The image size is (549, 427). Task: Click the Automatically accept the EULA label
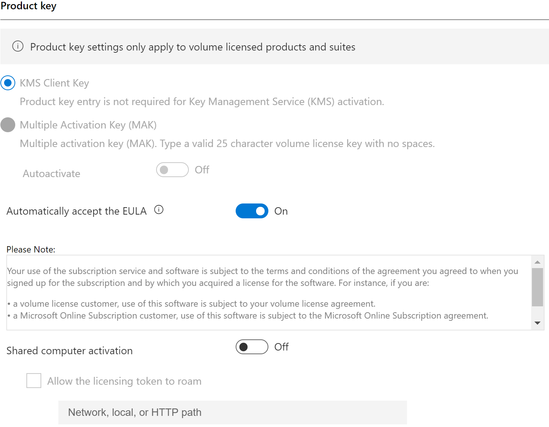[77, 211]
